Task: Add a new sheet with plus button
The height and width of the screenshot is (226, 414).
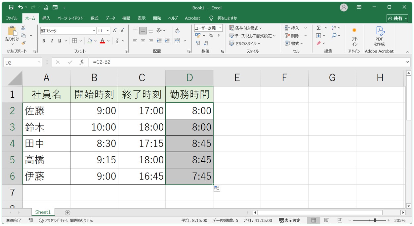Action: [67, 212]
